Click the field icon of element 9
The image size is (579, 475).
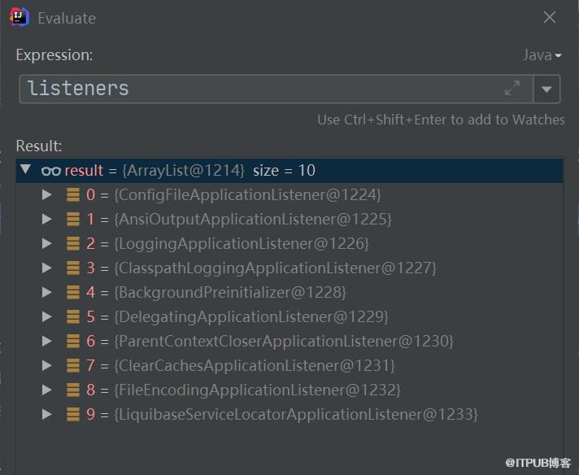[72, 414]
